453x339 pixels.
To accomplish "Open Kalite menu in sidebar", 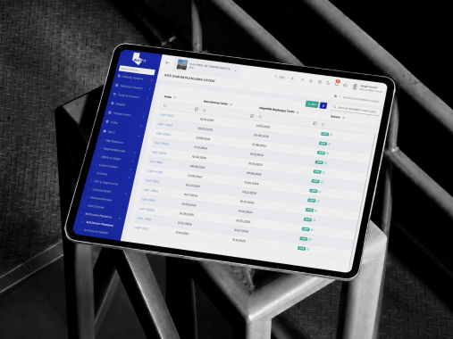I will click(114, 122).
